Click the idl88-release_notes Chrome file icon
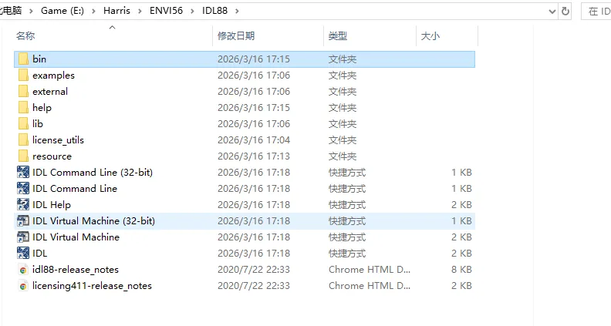Viewport: 611px width, 326px height. [23, 270]
